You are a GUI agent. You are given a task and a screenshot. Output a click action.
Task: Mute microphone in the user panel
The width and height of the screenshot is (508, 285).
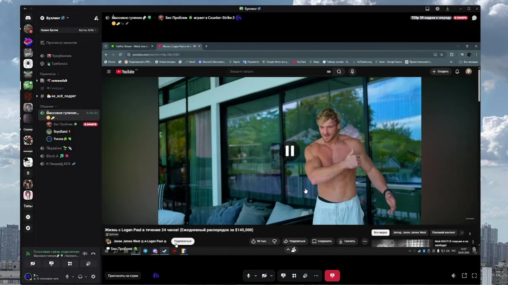[x=67, y=277]
